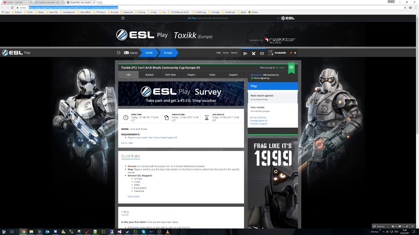Click the Go to rules link
The width and height of the screenshot is (419, 235).
(127, 143)
